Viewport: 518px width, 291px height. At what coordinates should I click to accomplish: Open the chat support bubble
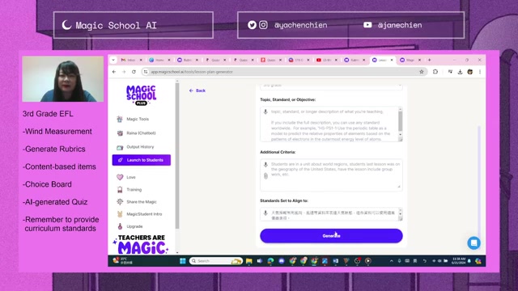point(473,243)
